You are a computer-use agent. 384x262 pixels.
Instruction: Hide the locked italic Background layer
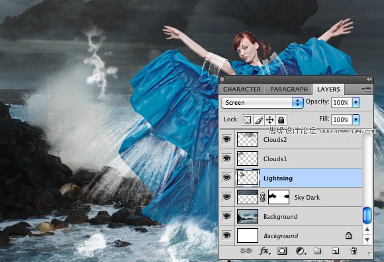[x=227, y=235]
